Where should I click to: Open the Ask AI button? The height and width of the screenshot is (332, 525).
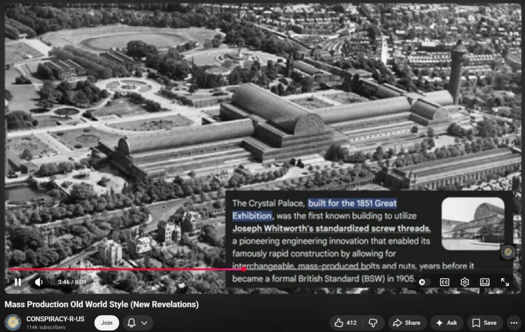tap(447, 323)
